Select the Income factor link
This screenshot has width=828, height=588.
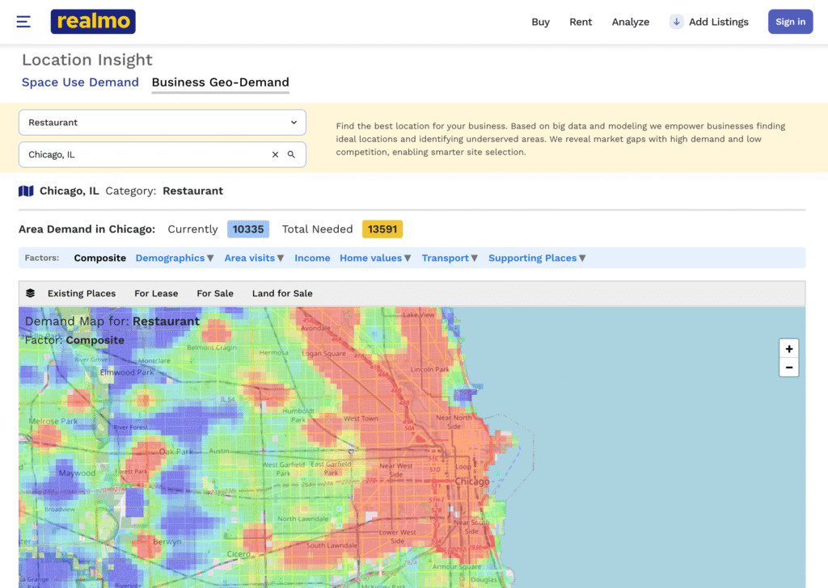(x=312, y=258)
